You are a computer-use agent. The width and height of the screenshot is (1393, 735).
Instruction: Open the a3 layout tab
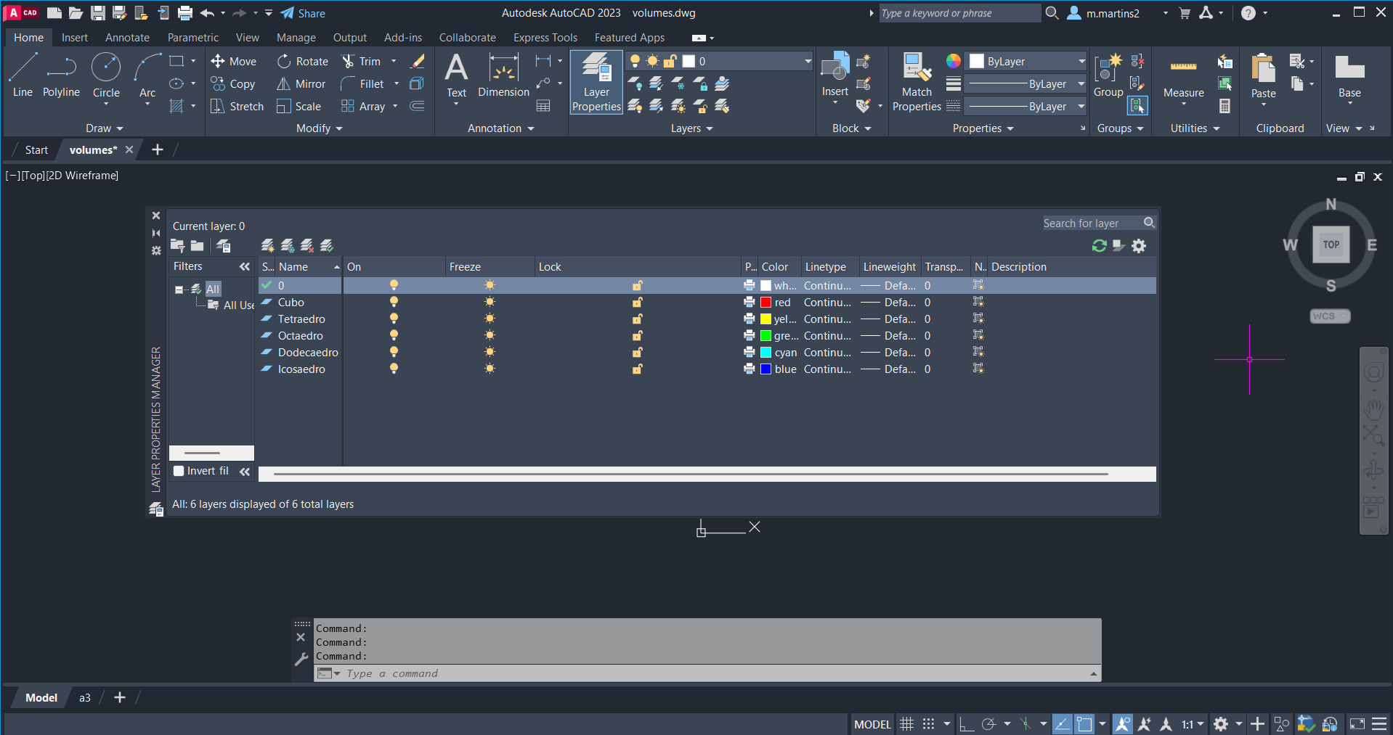(x=85, y=697)
